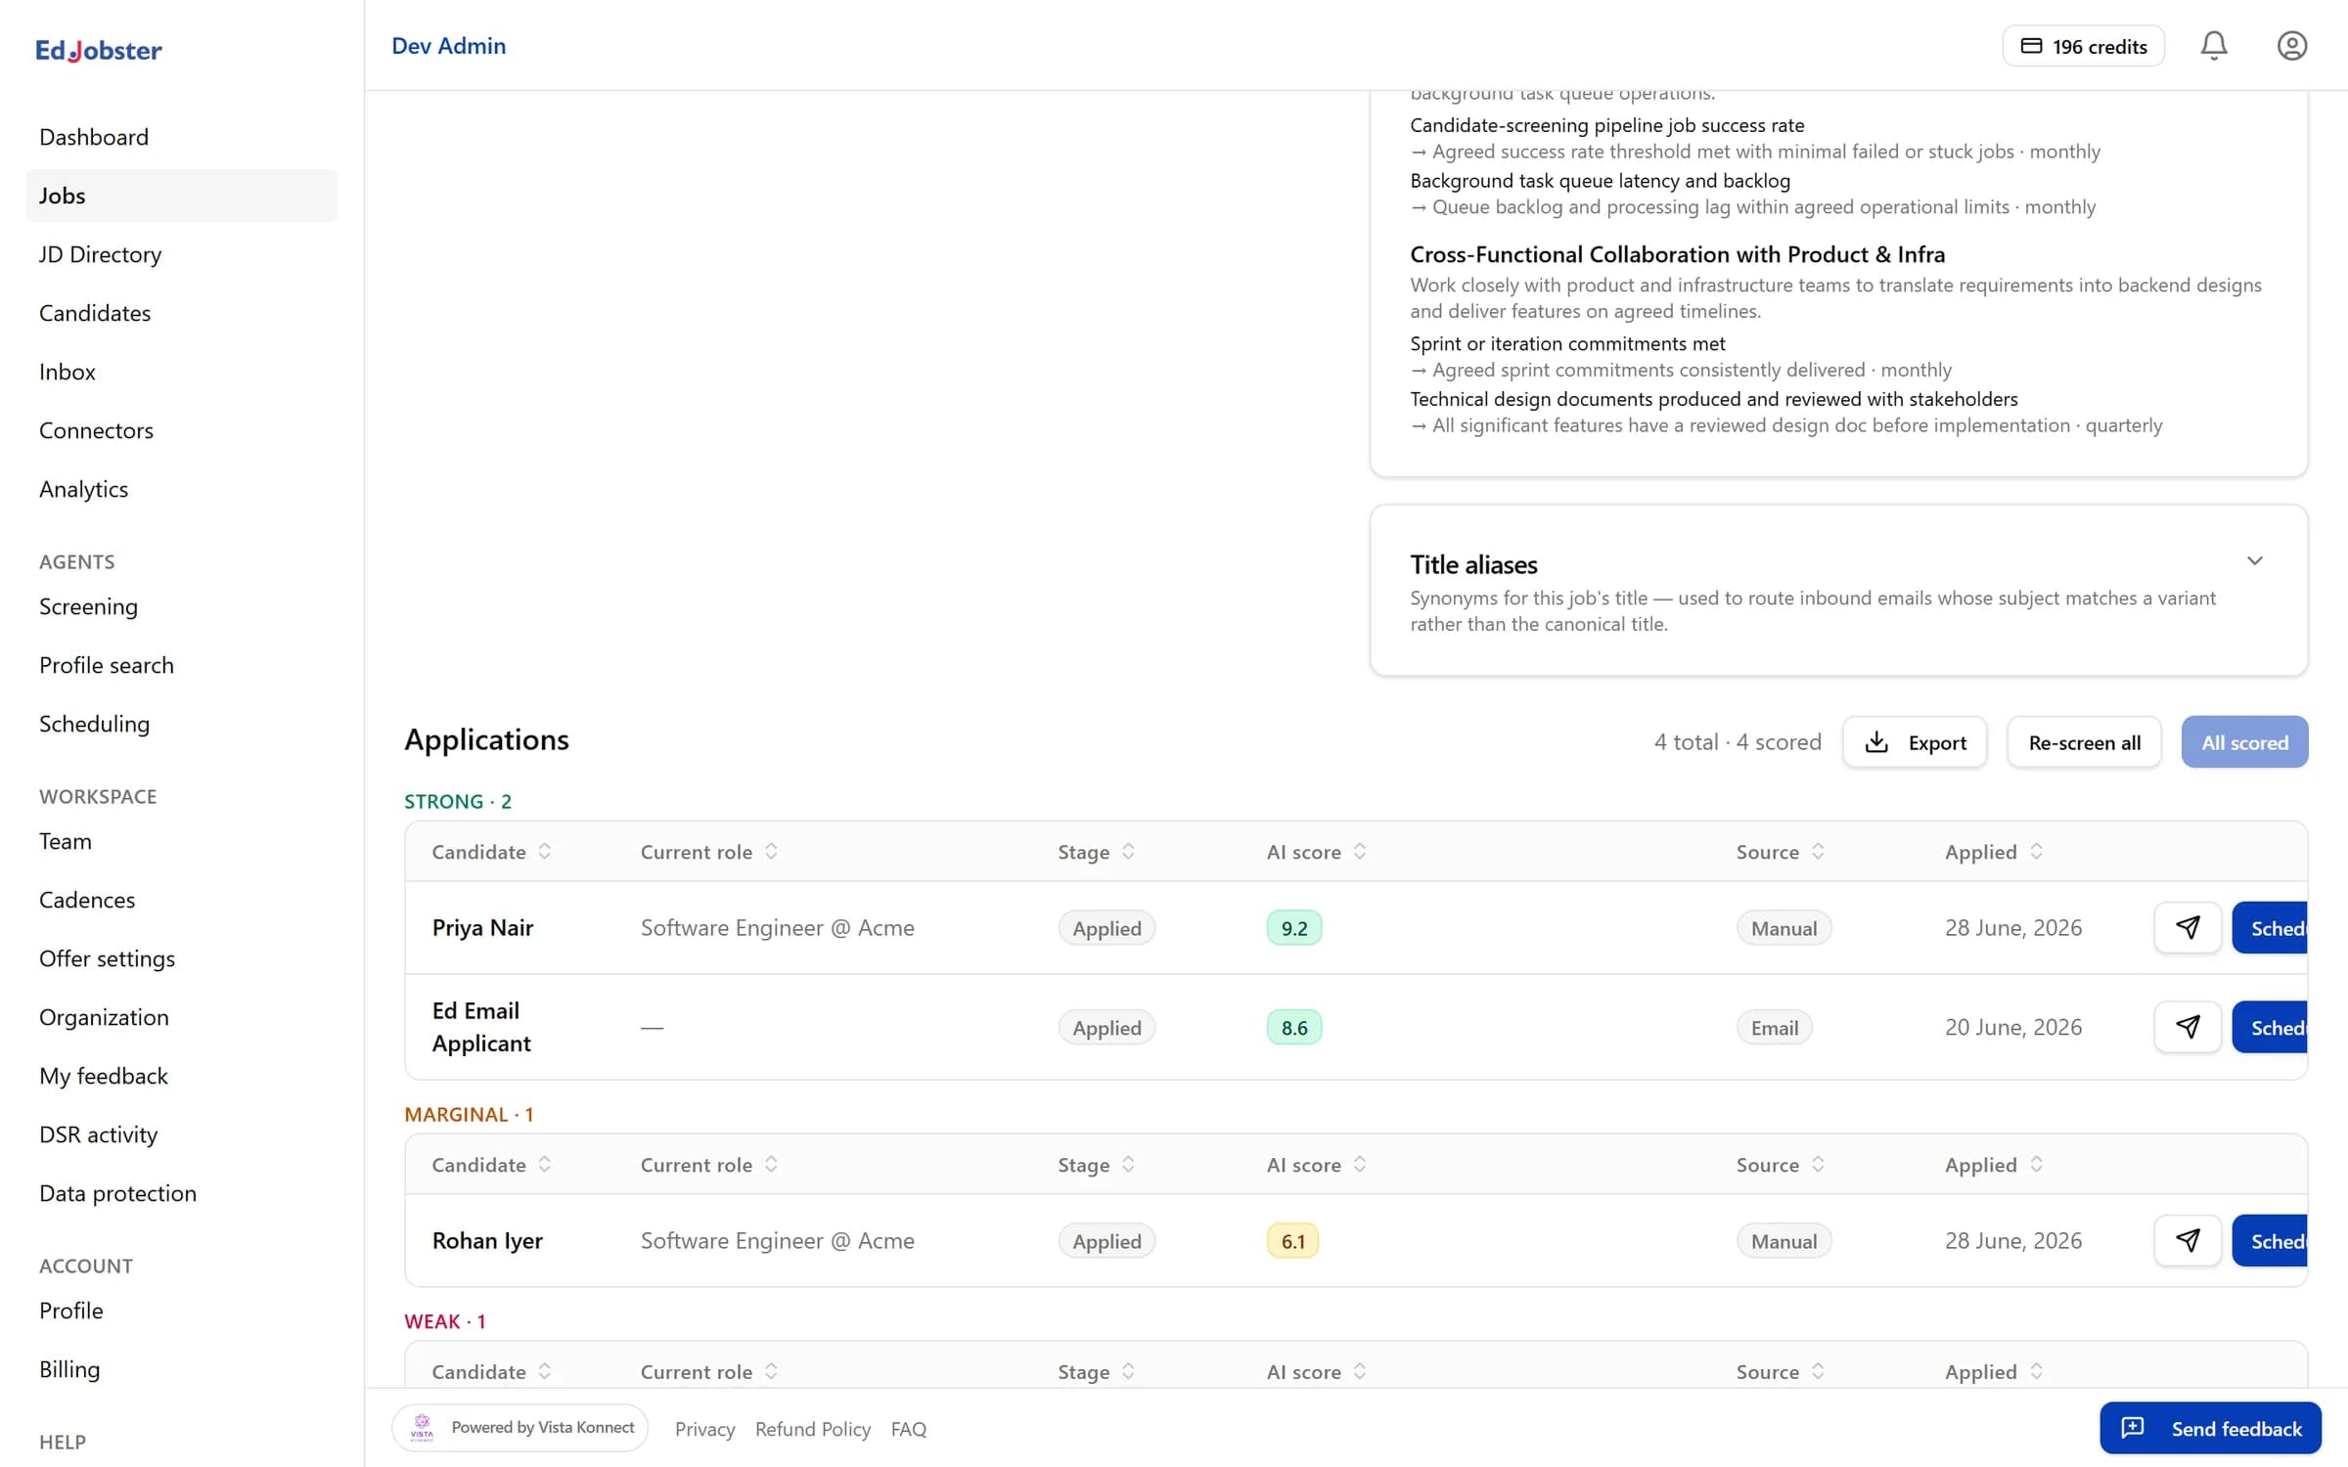Click the 6.1 AI score badge
Image resolution: width=2348 pixels, height=1467 pixels.
(1292, 1240)
